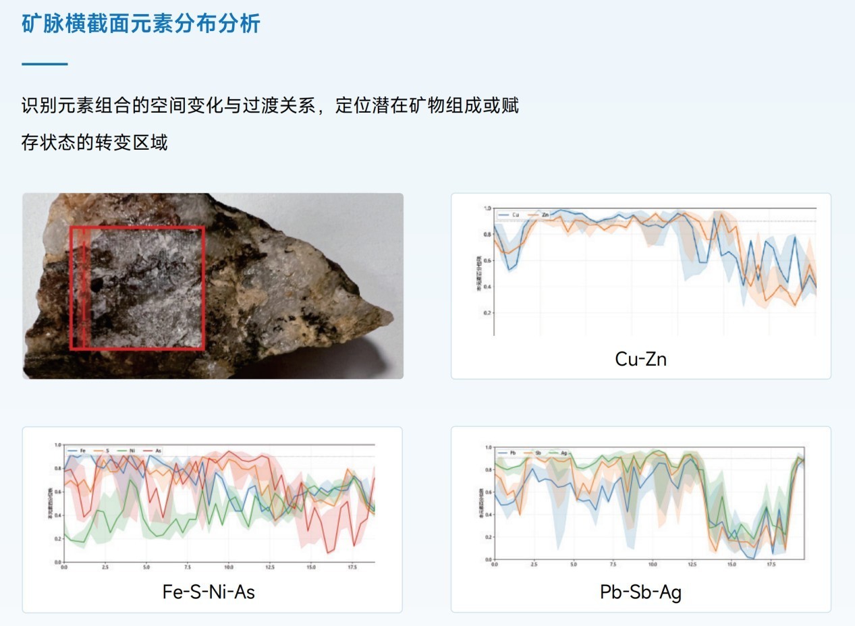Click the Fe-S-Ni-As caption under its chart

coord(209,592)
